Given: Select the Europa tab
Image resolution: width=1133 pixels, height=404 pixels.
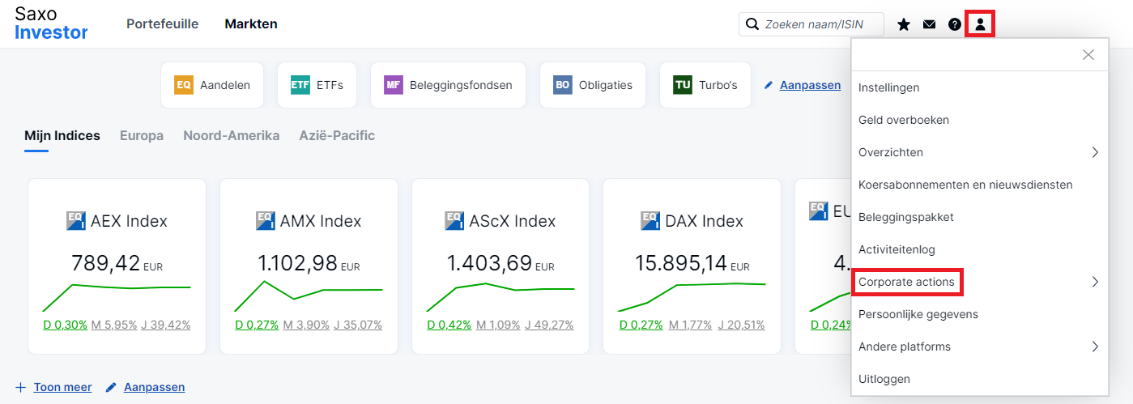Looking at the screenshot, I should tap(142, 136).
